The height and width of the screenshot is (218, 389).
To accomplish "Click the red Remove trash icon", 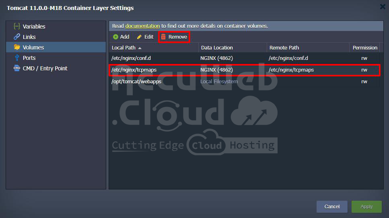I will pyautogui.click(x=163, y=37).
